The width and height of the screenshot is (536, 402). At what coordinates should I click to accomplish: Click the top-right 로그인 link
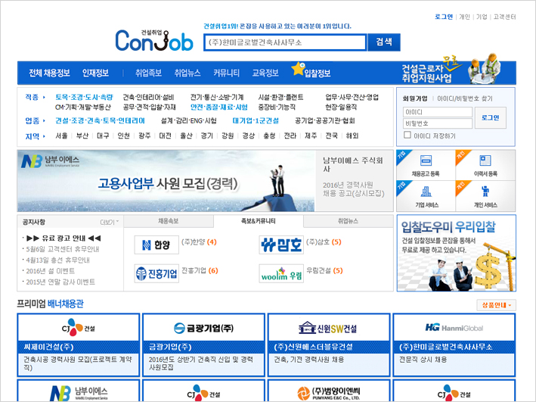[x=444, y=17]
